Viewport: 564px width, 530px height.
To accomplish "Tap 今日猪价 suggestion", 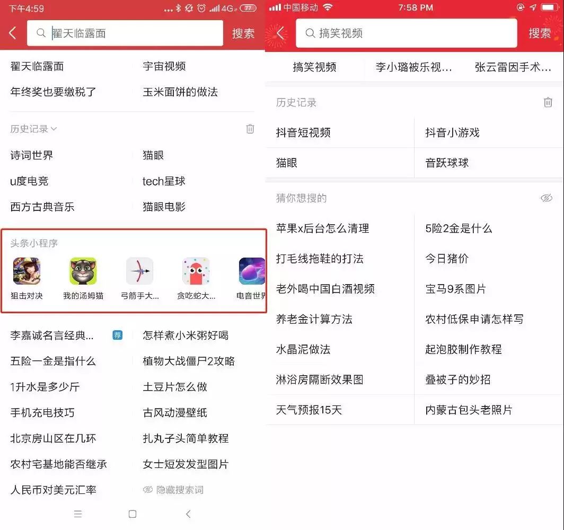I will [447, 259].
